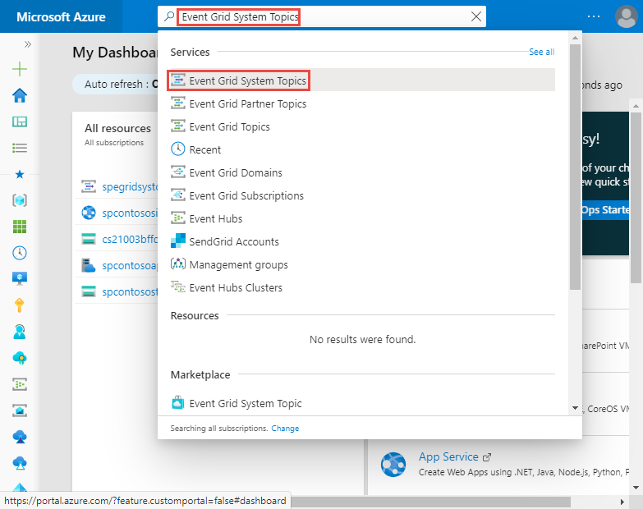The width and height of the screenshot is (643, 509).
Task: Clear the search box with the X
Action: 476,16
